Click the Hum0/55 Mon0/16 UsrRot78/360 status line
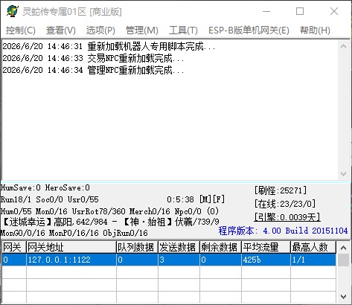This screenshot has width=352, height=305. (x=109, y=211)
